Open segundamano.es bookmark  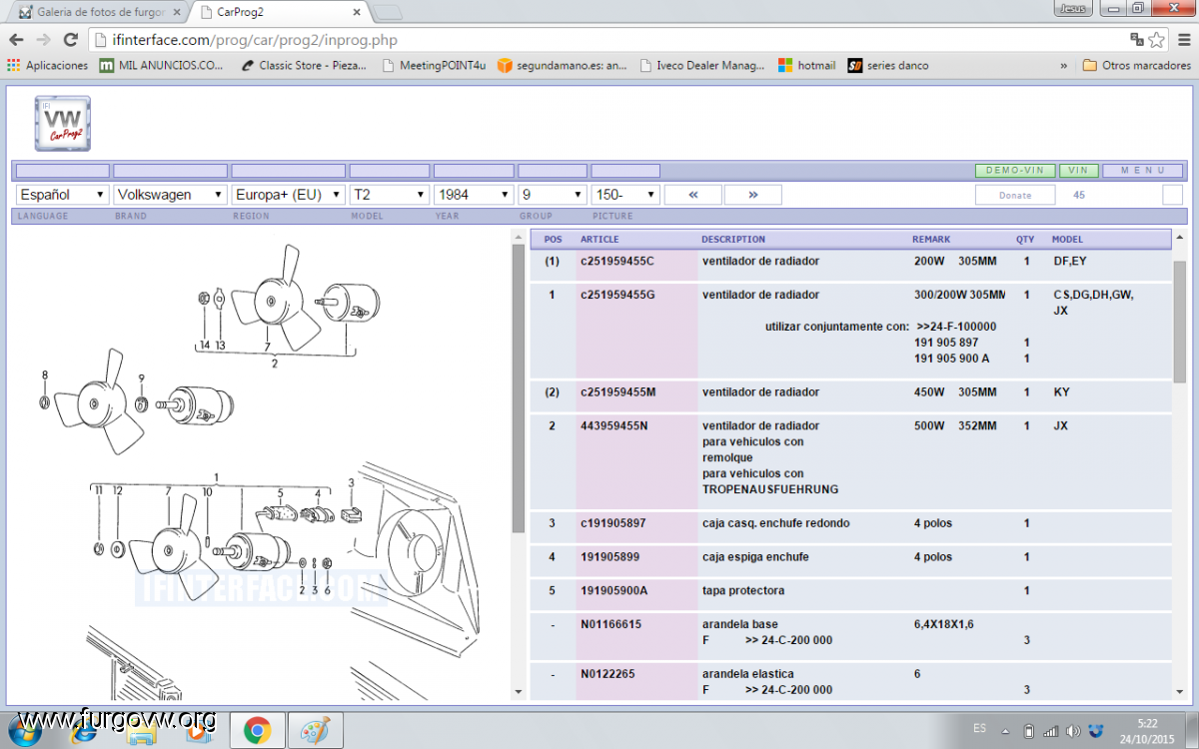563,65
